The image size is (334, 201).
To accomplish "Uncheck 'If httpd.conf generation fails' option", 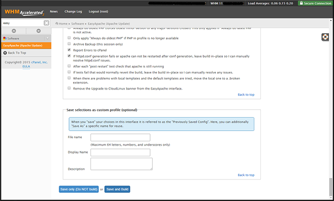I will tap(69, 56).
